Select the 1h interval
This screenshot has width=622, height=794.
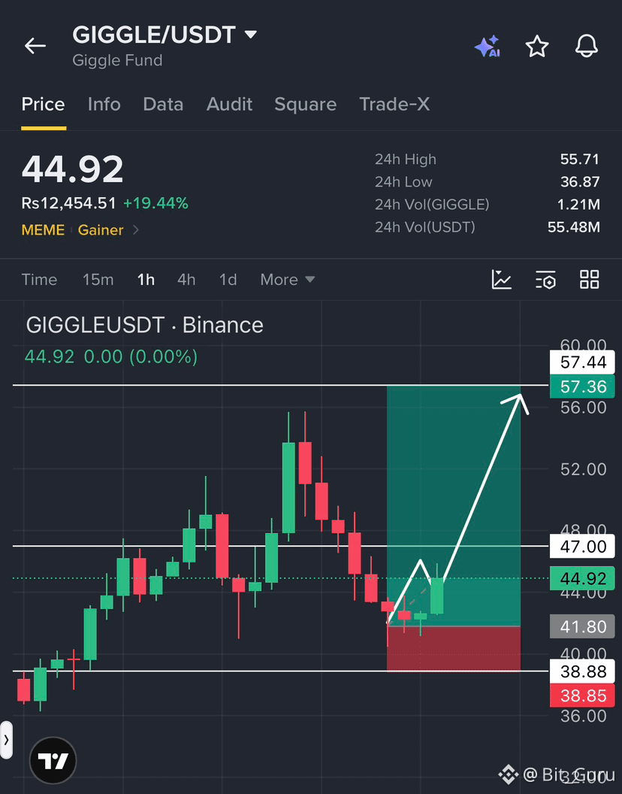146,280
